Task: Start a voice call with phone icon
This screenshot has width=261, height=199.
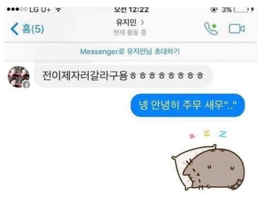Action: 211,29
